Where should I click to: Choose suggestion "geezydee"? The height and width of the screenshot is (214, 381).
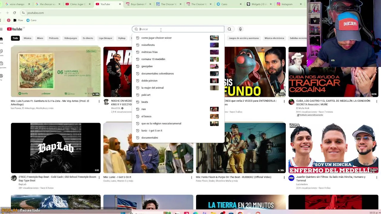pos(178,66)
